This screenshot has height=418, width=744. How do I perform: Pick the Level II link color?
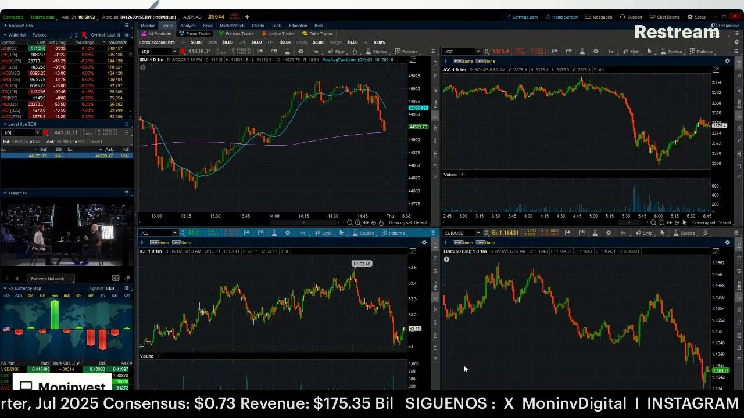click(46, 132)
